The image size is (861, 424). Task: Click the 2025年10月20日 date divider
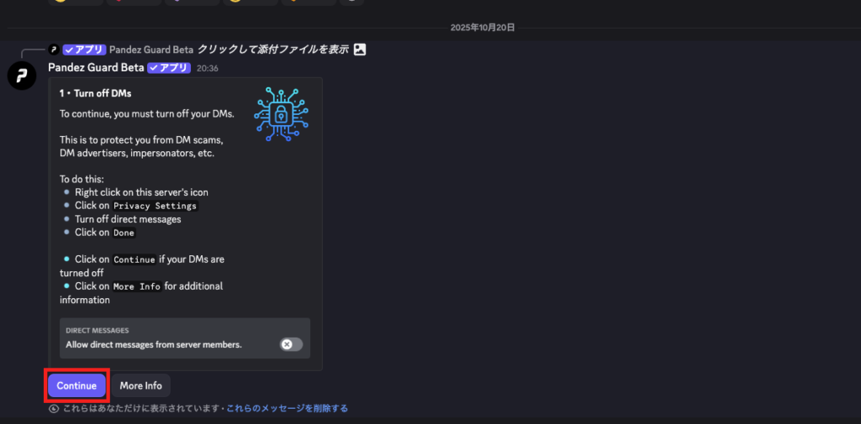pyautogui.click(x=483, y=28)
